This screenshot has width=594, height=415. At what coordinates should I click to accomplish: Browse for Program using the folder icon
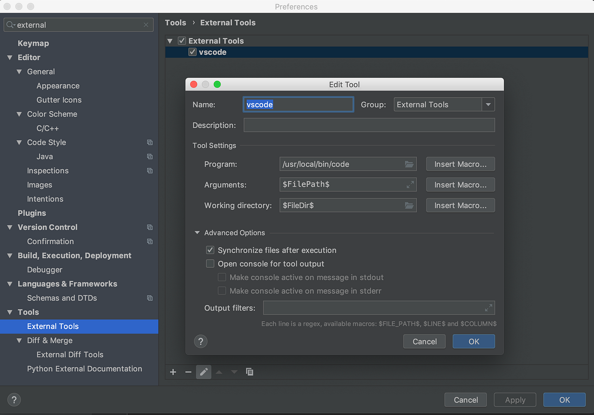point(408,164)
